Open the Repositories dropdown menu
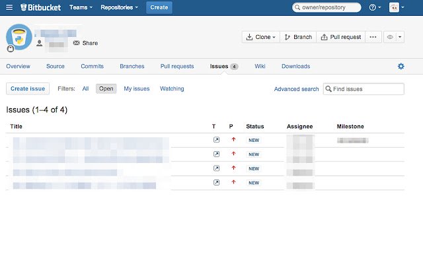 coord(119,7)
